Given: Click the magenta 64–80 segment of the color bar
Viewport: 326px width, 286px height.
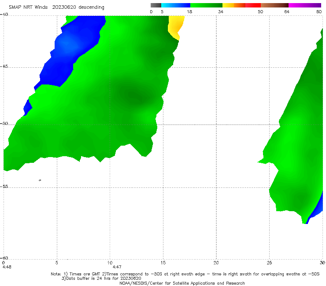Looking at the screenshot, I should point(305,5).
